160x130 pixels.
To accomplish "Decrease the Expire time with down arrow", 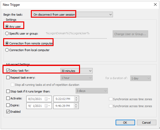I will tap(76, 107).
